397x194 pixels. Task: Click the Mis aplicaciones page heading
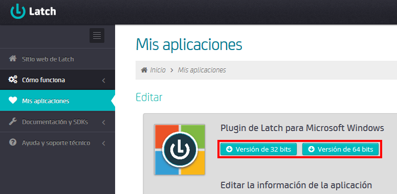pos(189,45)
